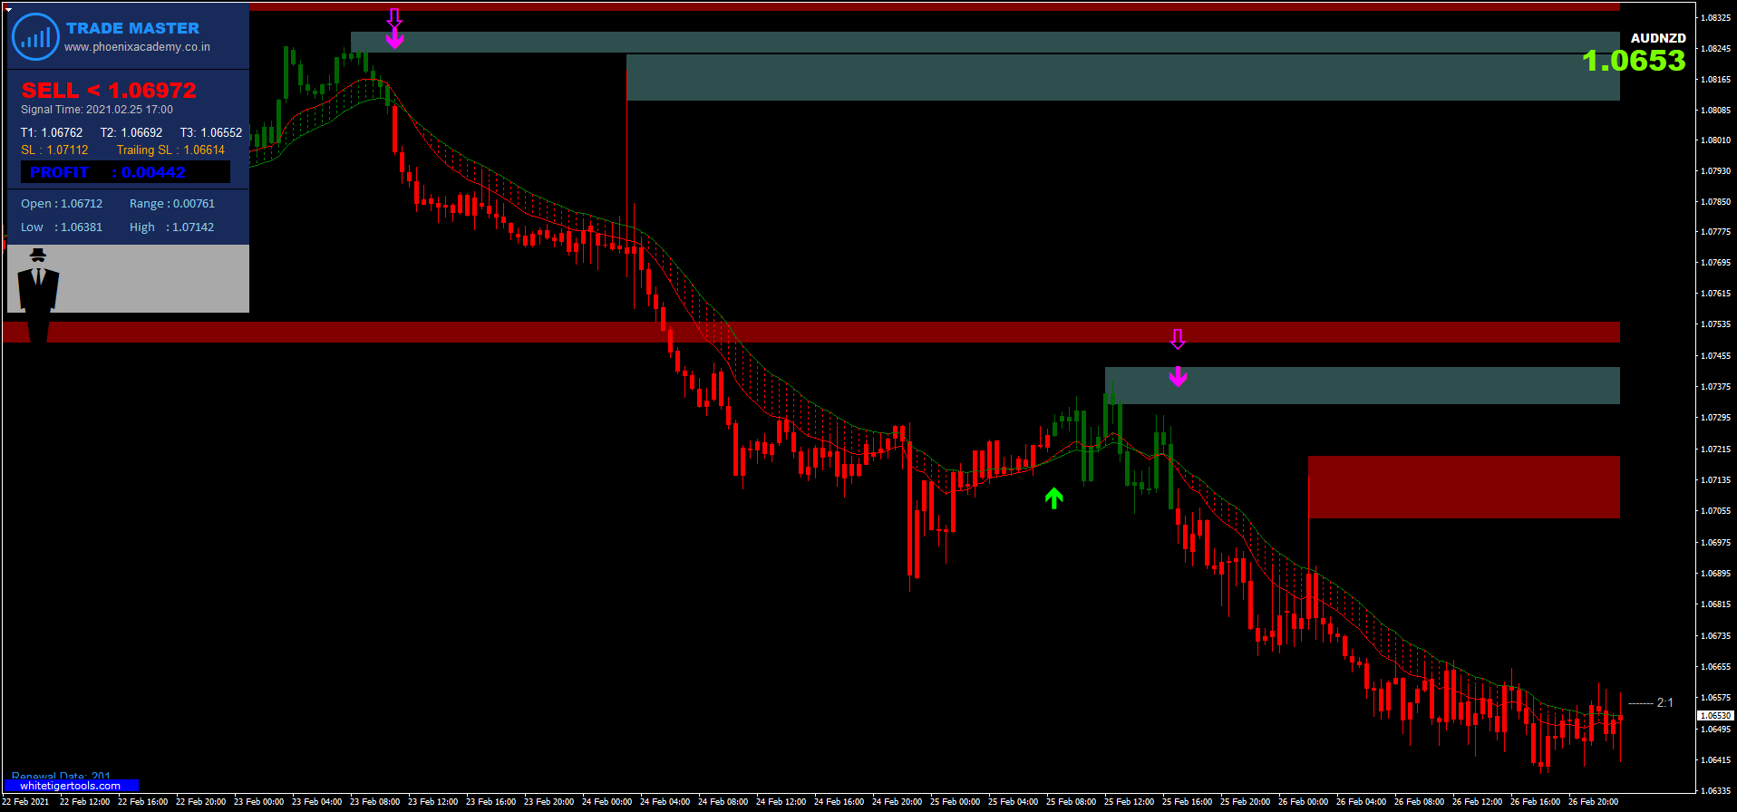The width and height of the screenshot is (1737, 812).
Task: Click the SL : 1.07112 stop loss value
Action: pos(54,150)
